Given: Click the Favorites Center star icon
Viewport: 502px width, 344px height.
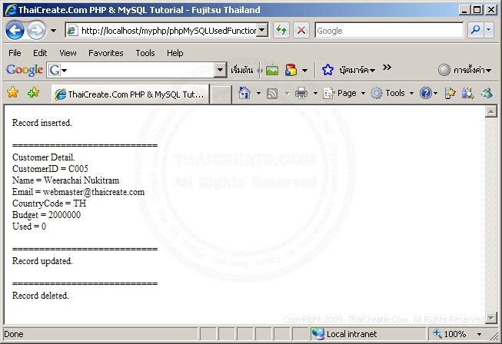Looking at the screenshot, I should coord(13,92).
